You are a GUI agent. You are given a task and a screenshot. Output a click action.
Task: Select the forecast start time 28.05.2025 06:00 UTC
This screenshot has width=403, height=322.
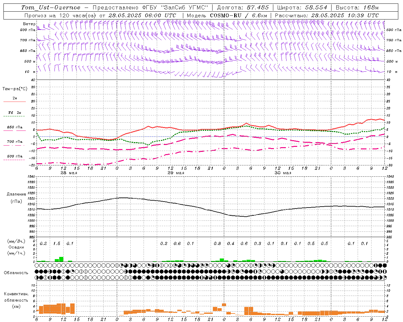coord(142,15)
